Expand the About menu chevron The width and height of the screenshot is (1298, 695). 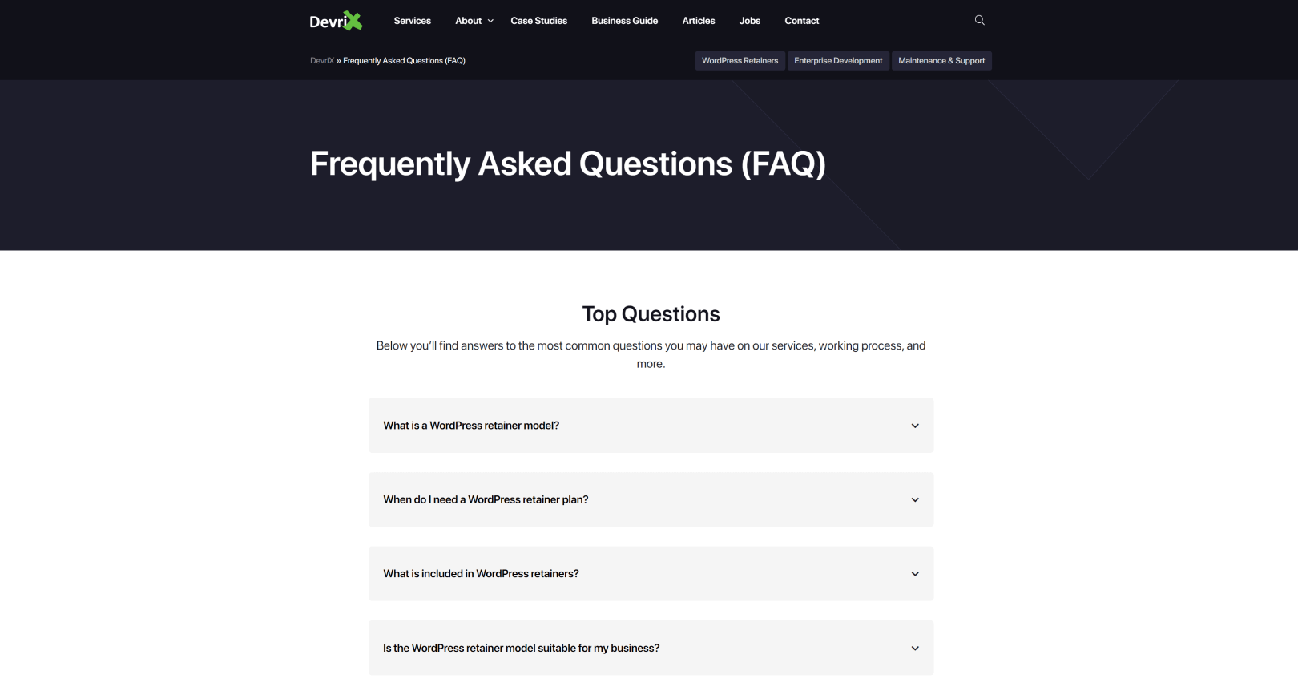click(490, 21)
